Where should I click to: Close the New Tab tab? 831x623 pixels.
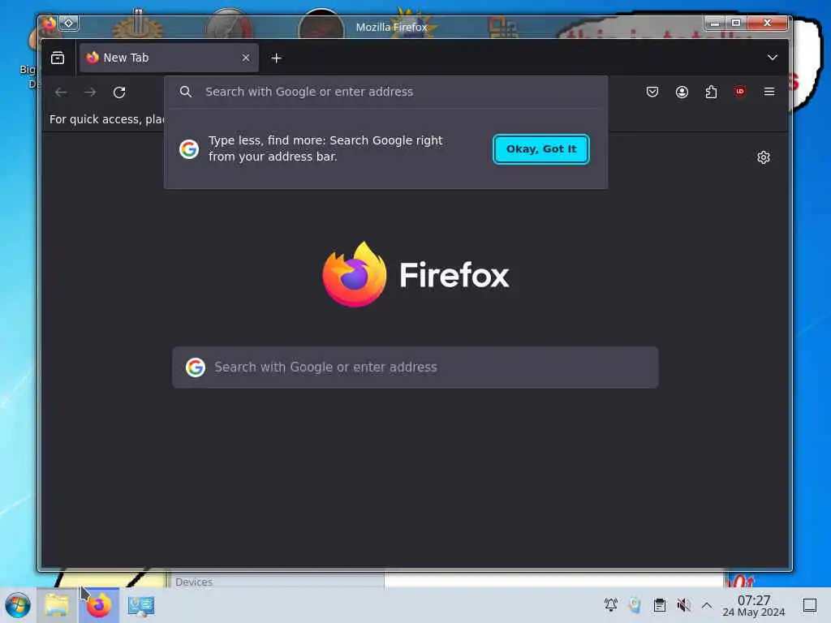pos(245,58)
